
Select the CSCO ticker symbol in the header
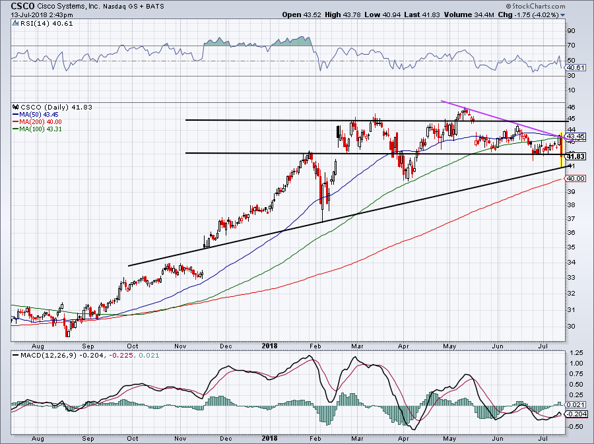(x=22, y=6)
